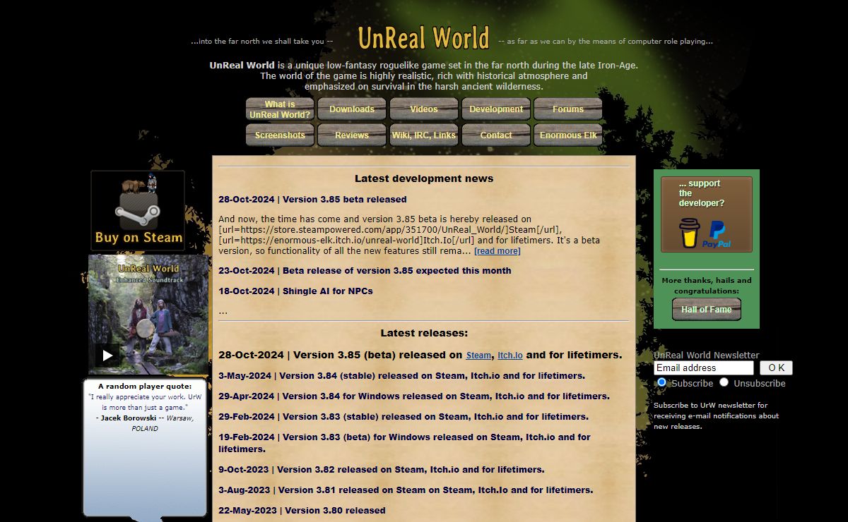This screenshot has height=522, width=848.
Task: Open '28-Oct-2024 | Version 3.85 beta released' news
Action: [312, 200]
